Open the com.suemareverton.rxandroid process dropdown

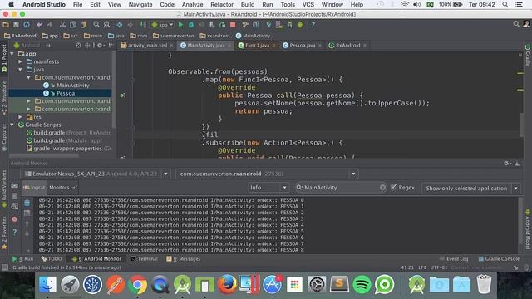coord(267,174)
